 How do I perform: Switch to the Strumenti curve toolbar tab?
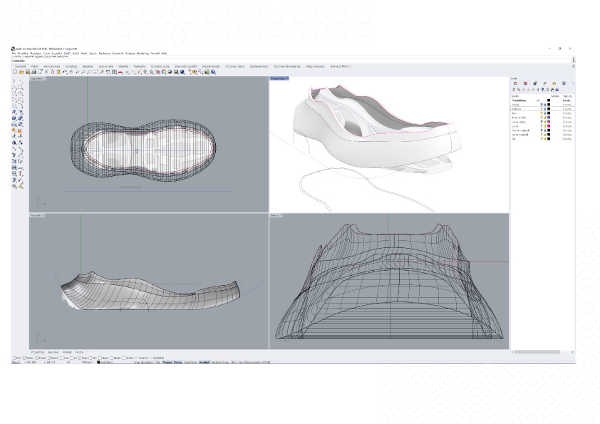[x=160, y=66]
